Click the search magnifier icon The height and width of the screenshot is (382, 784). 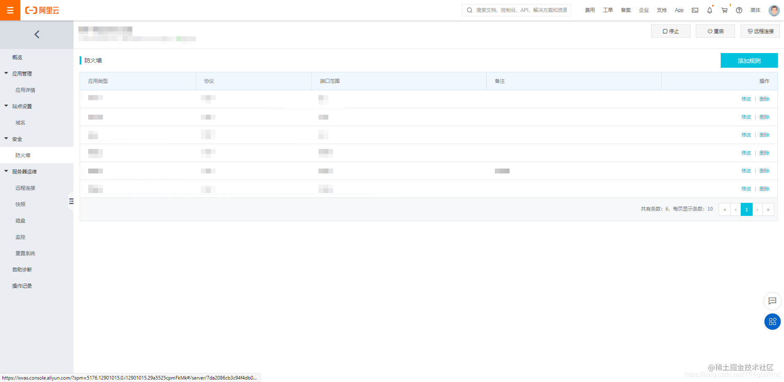[x=470, y=10]
